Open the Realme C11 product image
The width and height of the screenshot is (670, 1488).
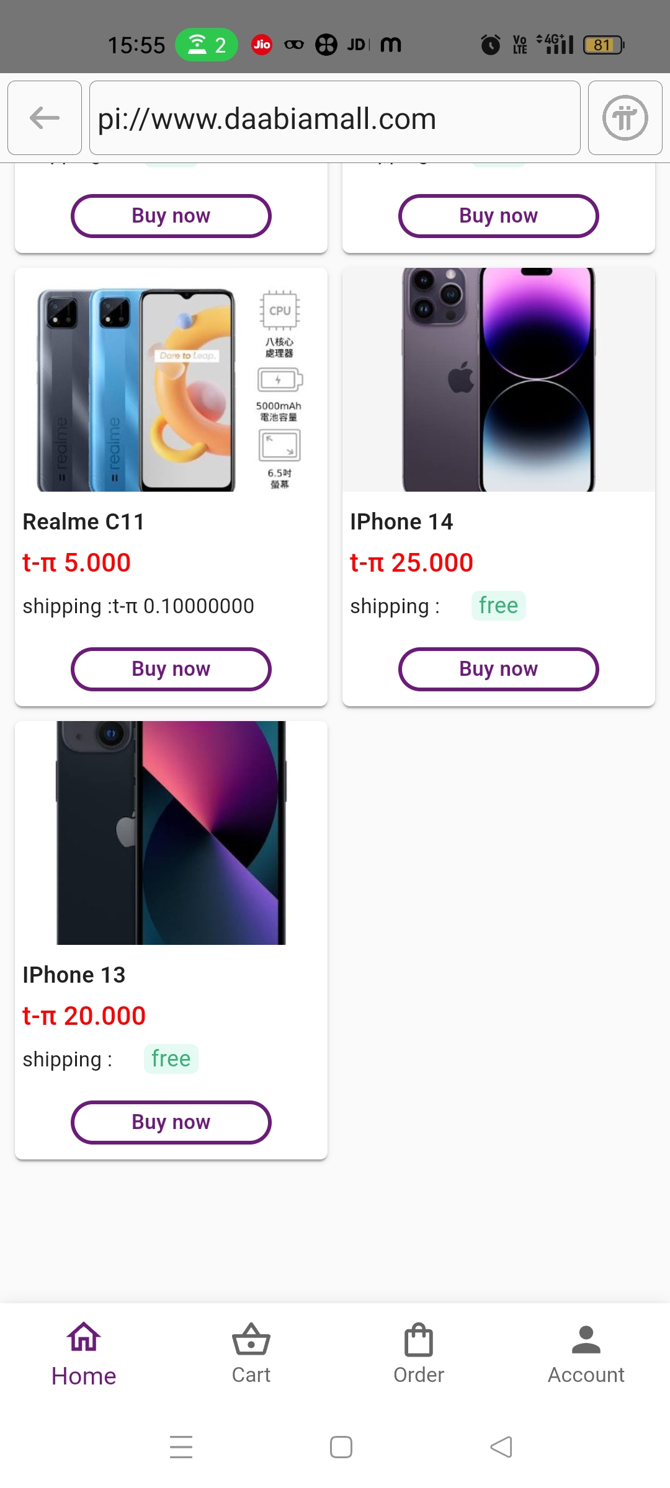(x=171, y=380)
